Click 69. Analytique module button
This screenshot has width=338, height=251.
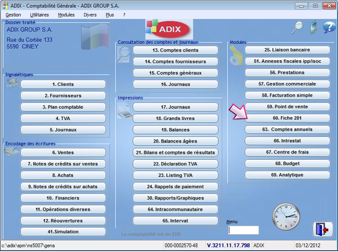click(288, 175)
